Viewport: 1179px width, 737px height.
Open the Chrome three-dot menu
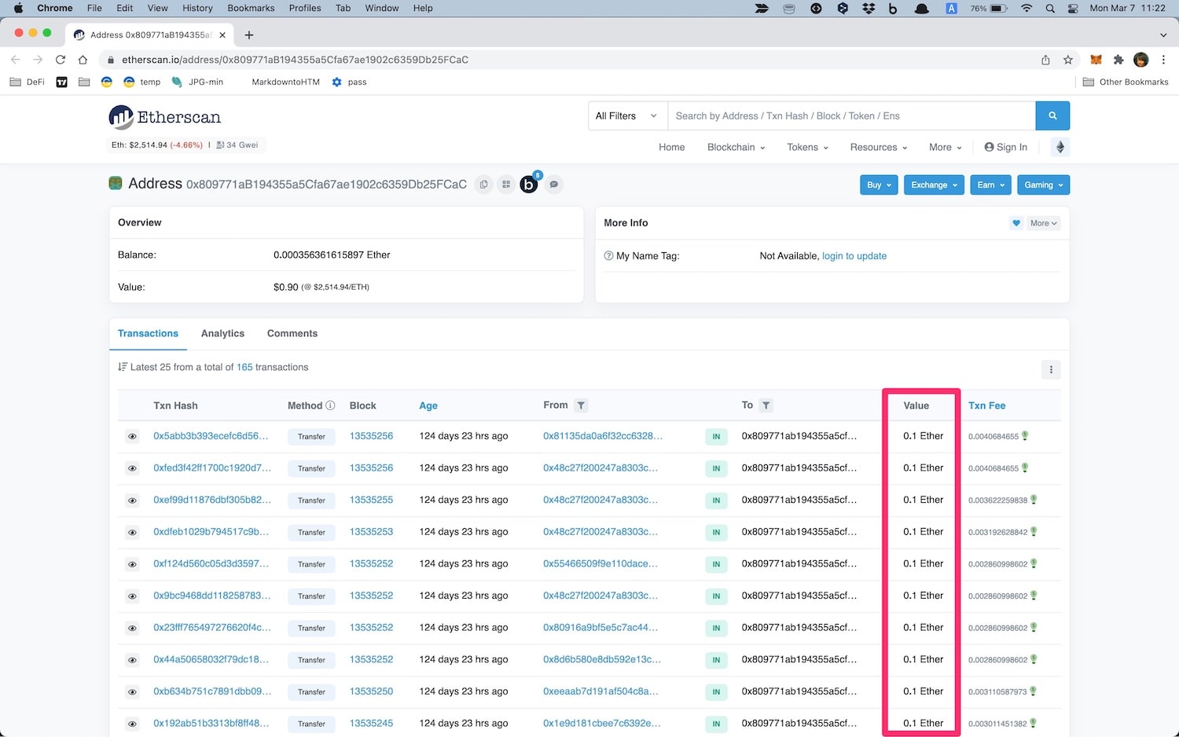pos(1163,60)
